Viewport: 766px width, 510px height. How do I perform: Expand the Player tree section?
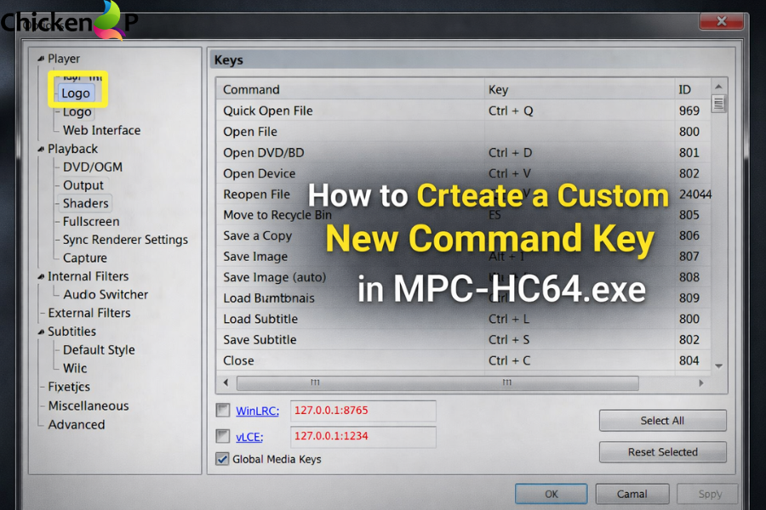point(39,58)
